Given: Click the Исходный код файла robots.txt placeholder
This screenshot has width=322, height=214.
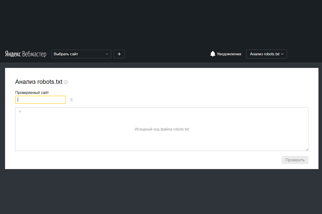Looking at the screenshot, I should (x=162, y=129).
